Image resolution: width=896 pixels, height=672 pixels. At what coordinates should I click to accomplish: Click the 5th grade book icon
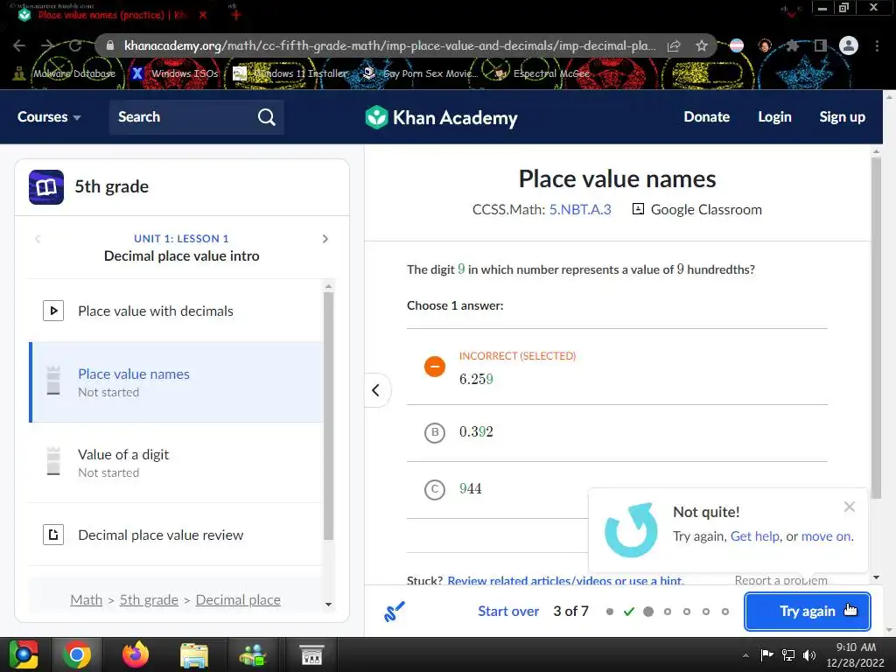[x=46, y=187]
